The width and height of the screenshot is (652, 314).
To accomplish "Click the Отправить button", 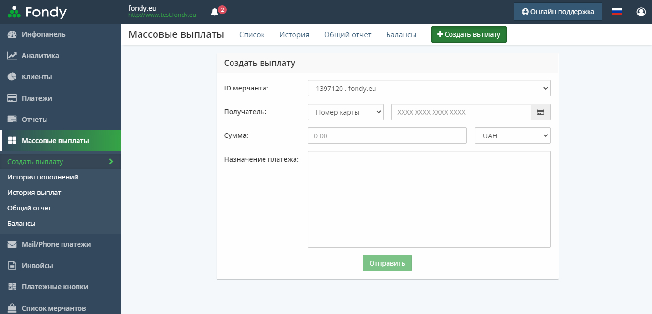I will tap(387, 263).
